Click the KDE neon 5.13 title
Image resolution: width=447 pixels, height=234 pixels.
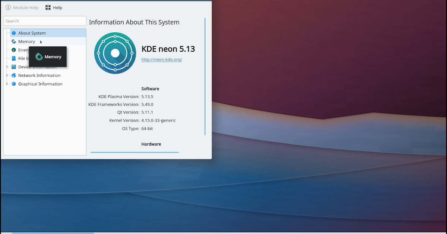tap(168, 49)
